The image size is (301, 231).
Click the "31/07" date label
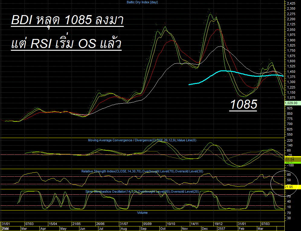124,224
